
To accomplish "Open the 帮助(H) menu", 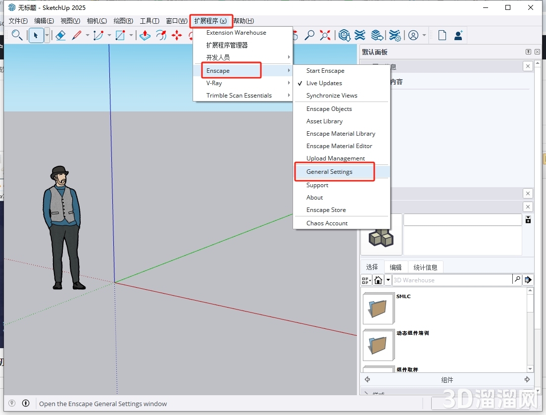I will pos(244,21).
